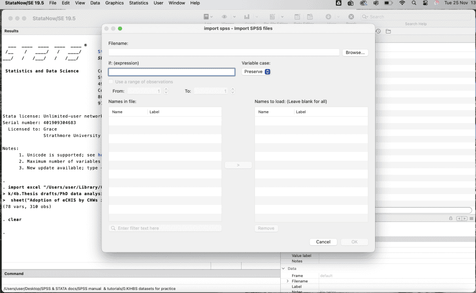This screenshot has width=476, height=293.
Task: Click the 'Enter filter text here' field
Action: (165, 228)
